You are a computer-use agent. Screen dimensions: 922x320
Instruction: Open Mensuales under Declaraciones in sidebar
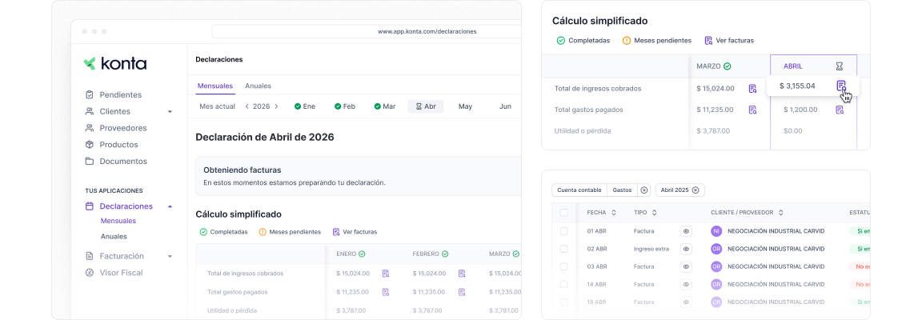coord(118,221)
